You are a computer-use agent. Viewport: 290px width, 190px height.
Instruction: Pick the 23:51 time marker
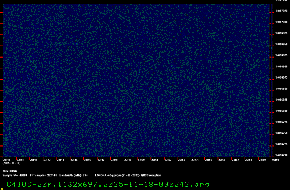[x=155, y=160]
